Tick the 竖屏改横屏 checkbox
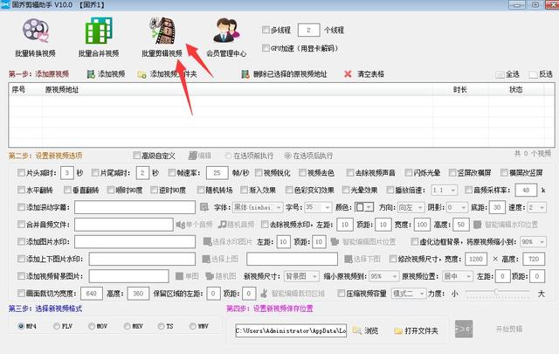559x354 pixels. (452, 173)
